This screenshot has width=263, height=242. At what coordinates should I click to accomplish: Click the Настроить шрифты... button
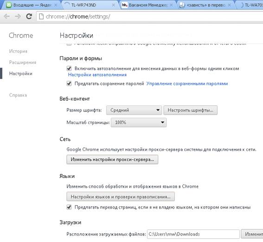click(190, 110)
